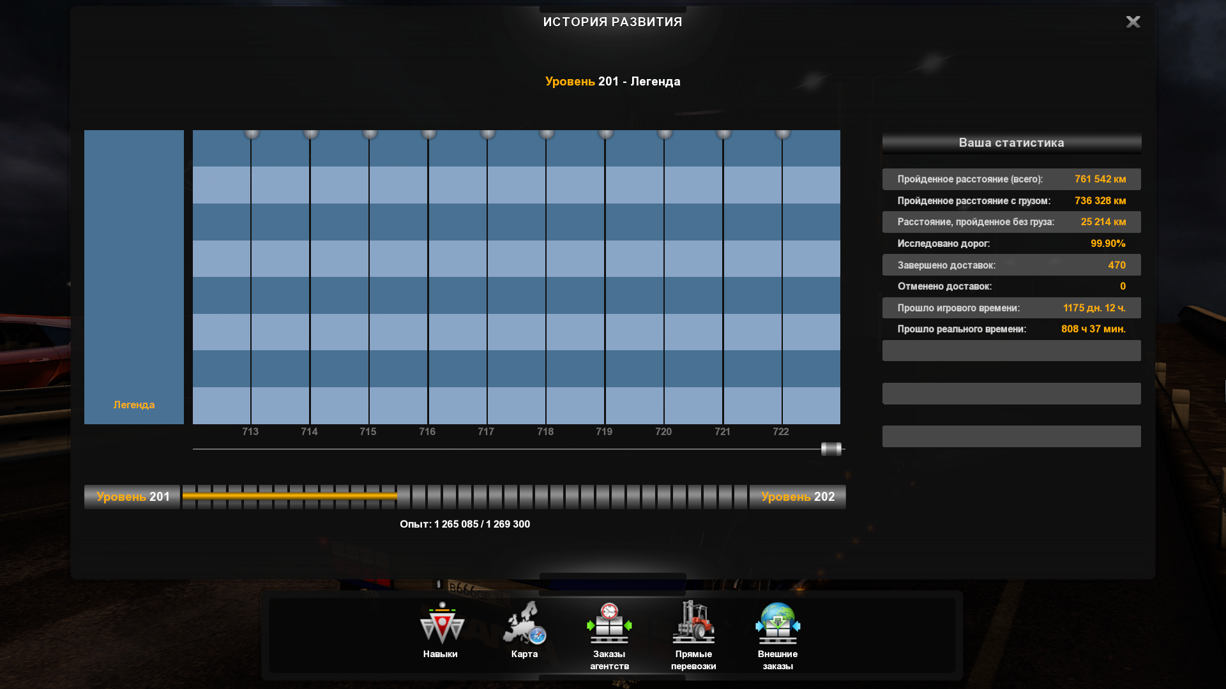Screen dimensions: 1226x689
Task: Click the axis label 718
Action: click(545, 432)
